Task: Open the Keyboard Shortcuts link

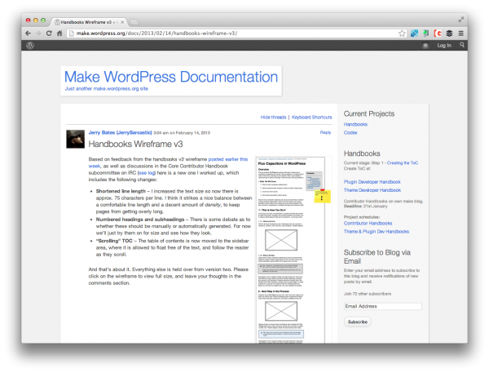Action: coord(311,118)
